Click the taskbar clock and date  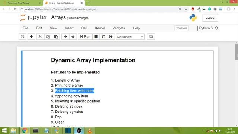[229, 131]
